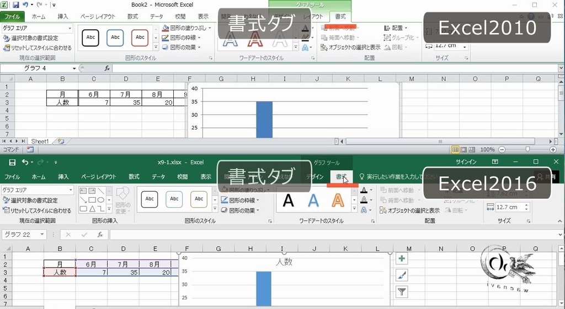Click rectangle shape in 図形の挿入 gallery
Image resolution: width=565 pixels, height=309 pixels.
[92, 199]
